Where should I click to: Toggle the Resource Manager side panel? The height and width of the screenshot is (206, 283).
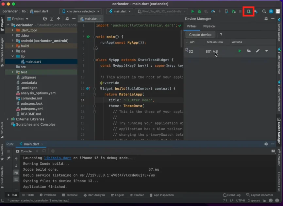(2, 50)
